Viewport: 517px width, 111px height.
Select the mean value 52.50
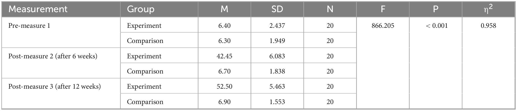click(x=224, y=86)
